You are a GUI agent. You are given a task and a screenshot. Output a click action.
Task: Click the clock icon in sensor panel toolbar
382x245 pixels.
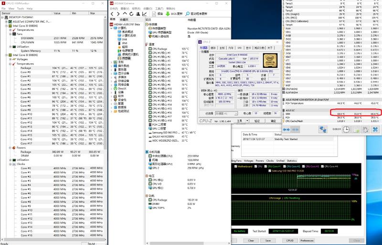pos(346,129)
